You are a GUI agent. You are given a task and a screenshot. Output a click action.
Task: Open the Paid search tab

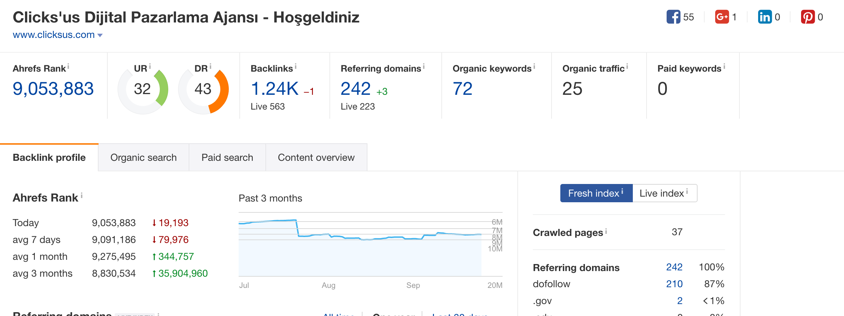pyautogui.click(x=227, y=158)
